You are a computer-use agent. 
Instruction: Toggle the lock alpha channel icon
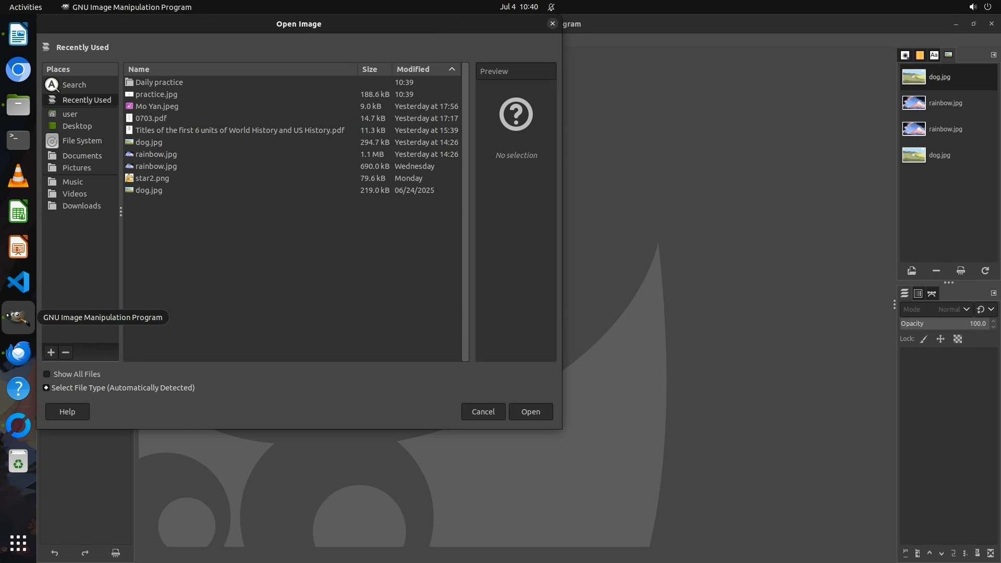pyautogui.click(x=958, y=339)
